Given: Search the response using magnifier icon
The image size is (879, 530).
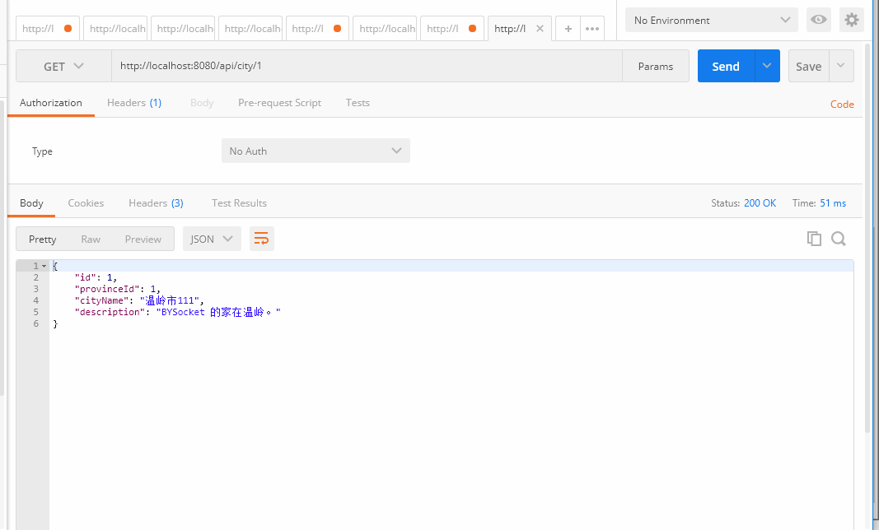Looking at the screenshot, I should [839, 239].
